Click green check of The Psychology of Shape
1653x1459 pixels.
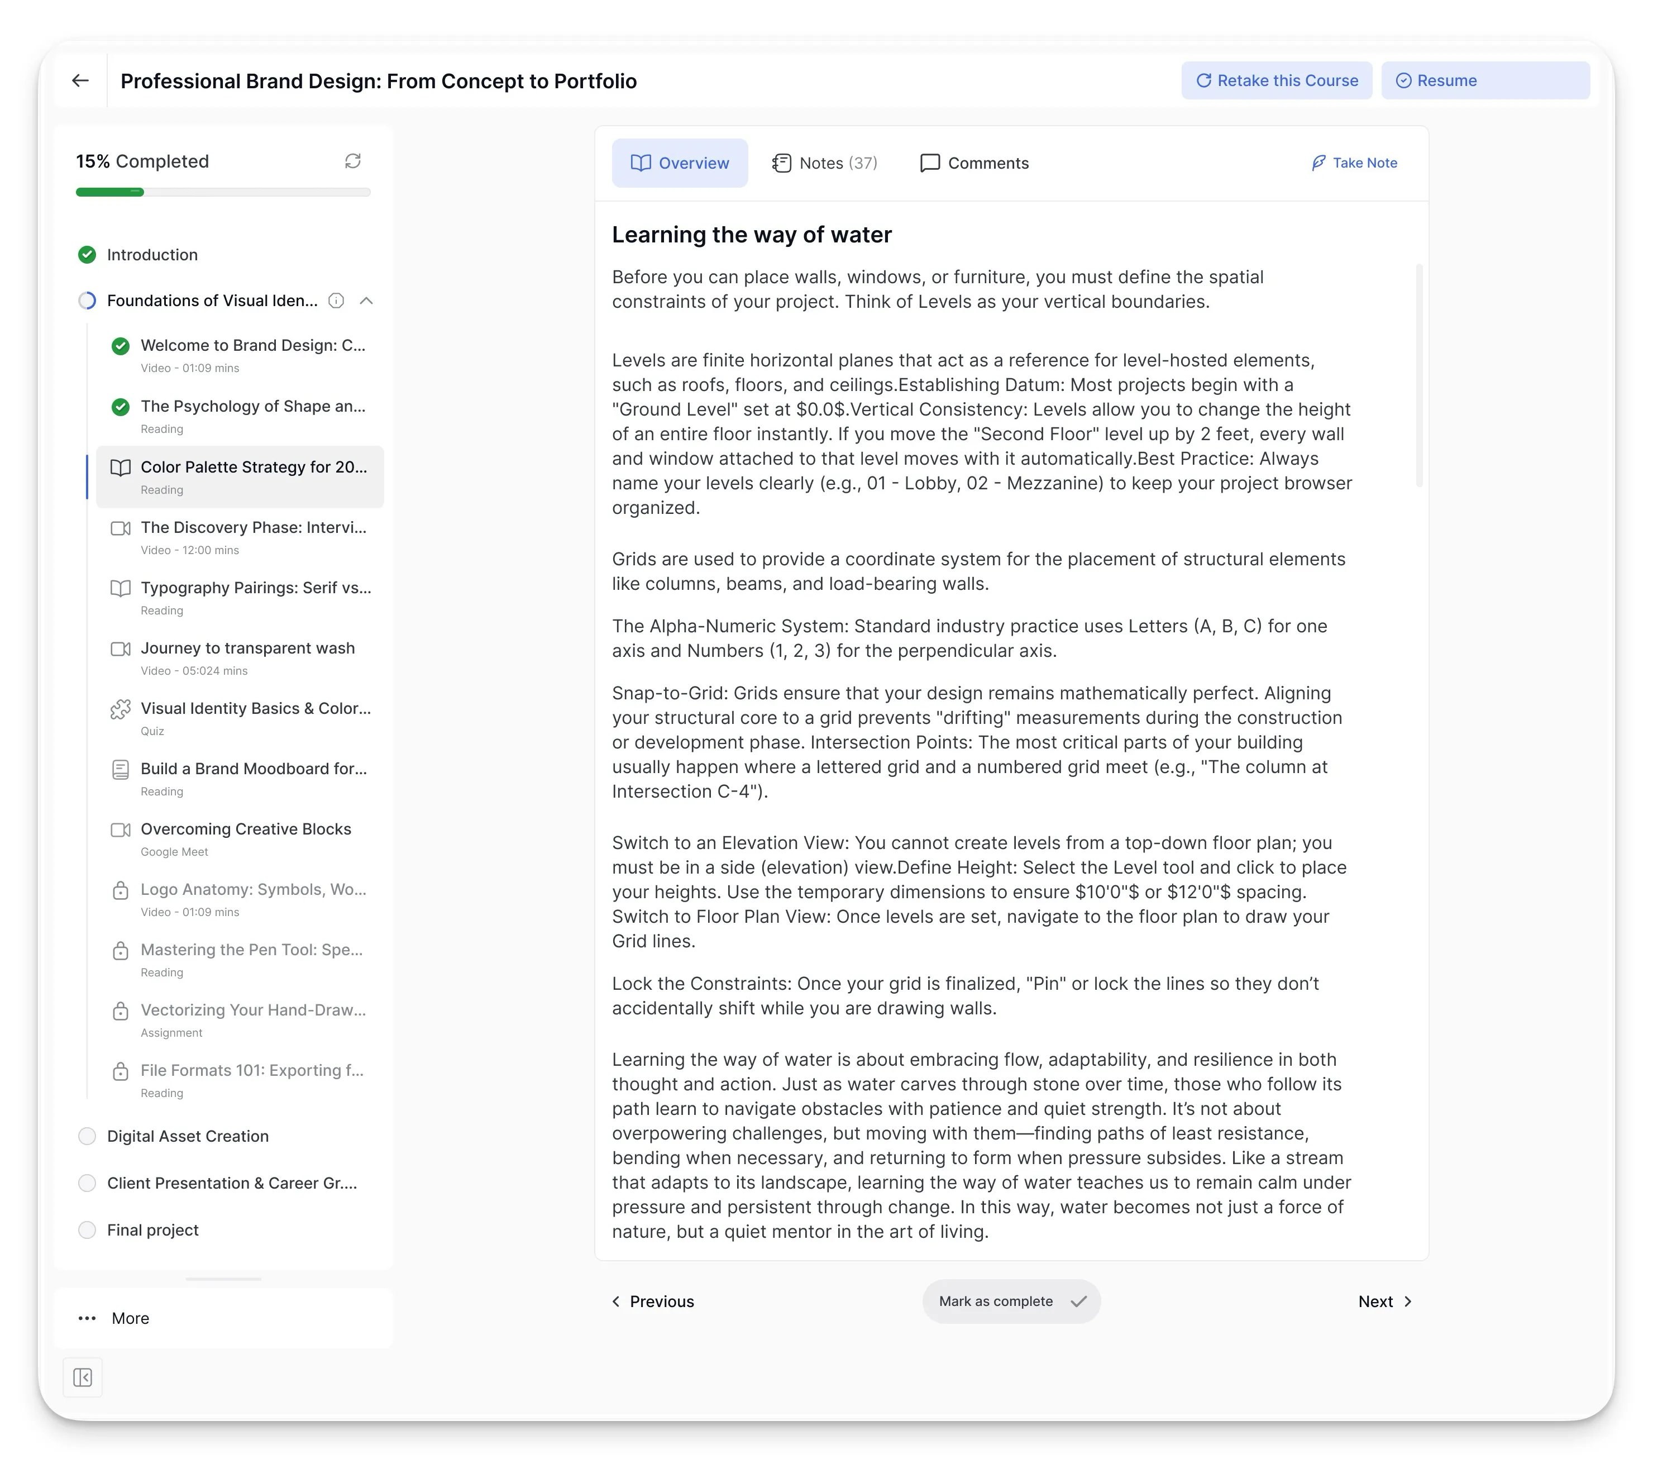point(121,407)
